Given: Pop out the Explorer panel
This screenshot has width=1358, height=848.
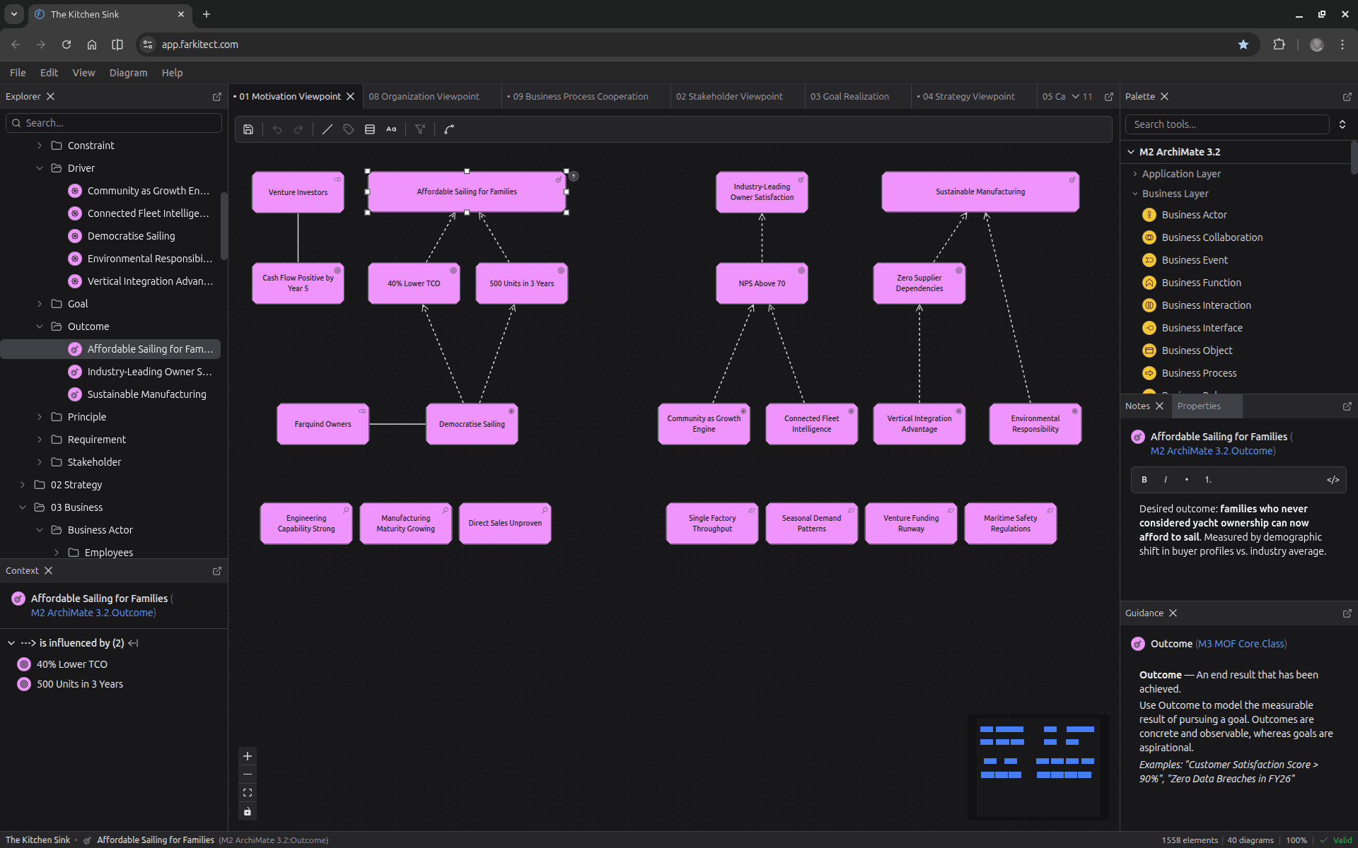Looking at the screenshot, I should click(217, 97).
